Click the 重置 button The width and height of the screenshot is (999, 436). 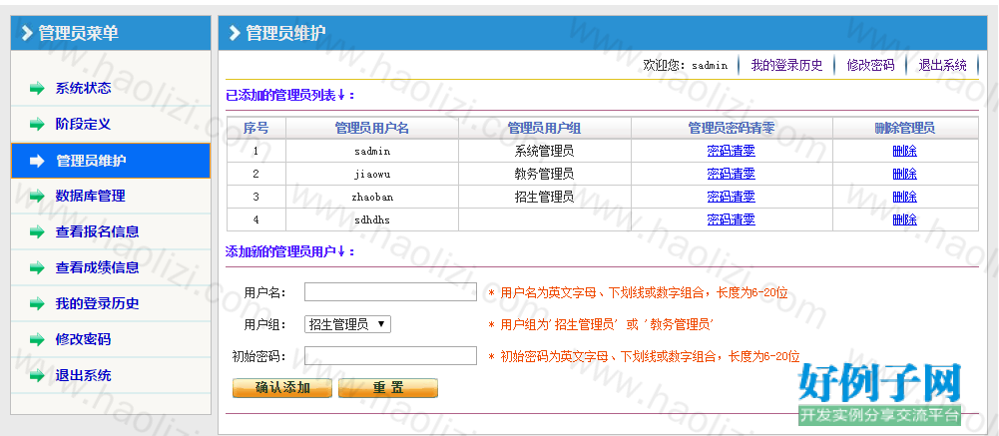[388, 388]
